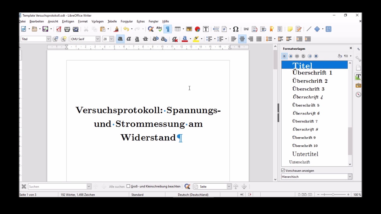This screenshot has width=381, height=214.
Task: Open Find & Replace tool
Action: 151,29
